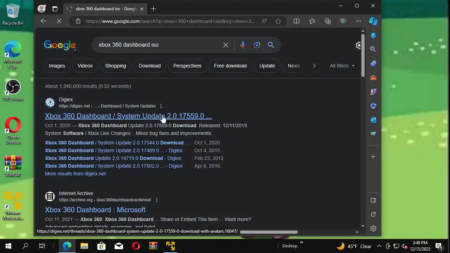Clear the search box with X
Image resolution: width=450 pixels, height=253 pixels.
(x=226, y=45)
